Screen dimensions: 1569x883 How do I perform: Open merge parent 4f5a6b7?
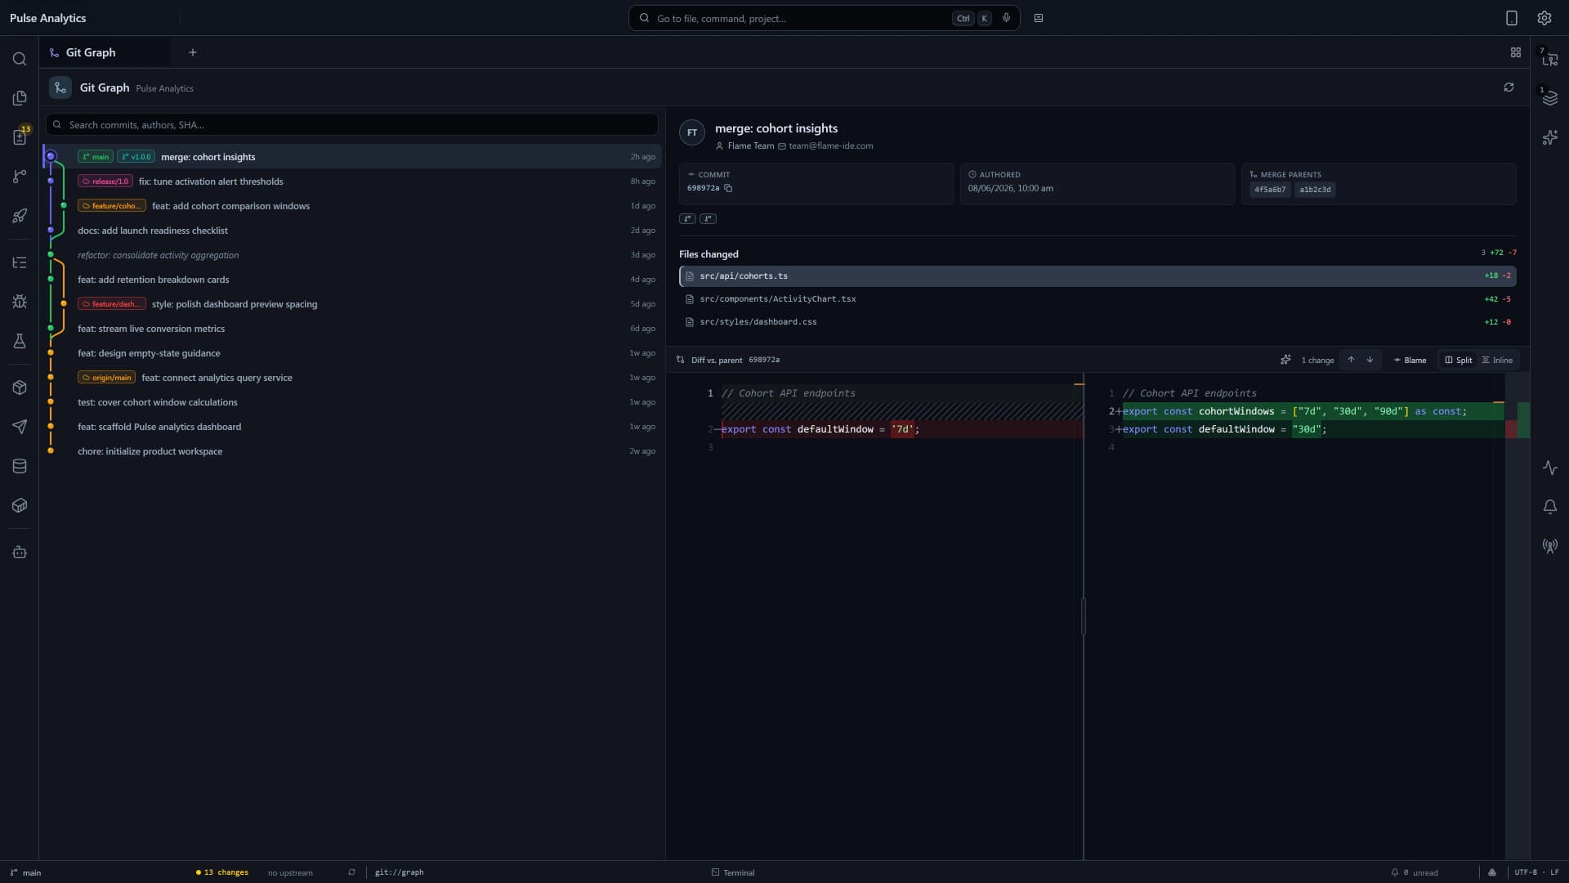[x=1270, y=190]
